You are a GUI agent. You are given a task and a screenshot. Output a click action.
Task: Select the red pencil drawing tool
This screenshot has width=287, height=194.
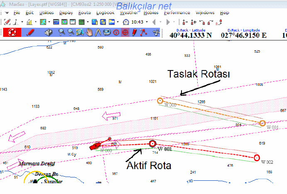(30, 32)
